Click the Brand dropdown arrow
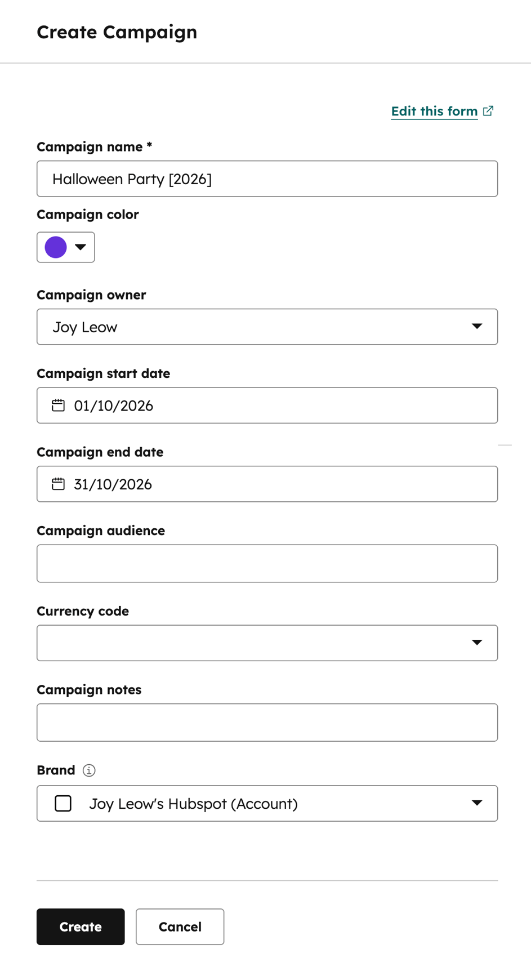Viewport: 531px width, 967px height. click(x=476, y=803)
